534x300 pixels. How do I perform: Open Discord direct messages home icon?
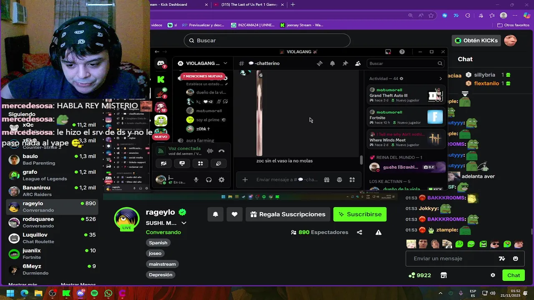pyautogui.click(x=161, y=63)
